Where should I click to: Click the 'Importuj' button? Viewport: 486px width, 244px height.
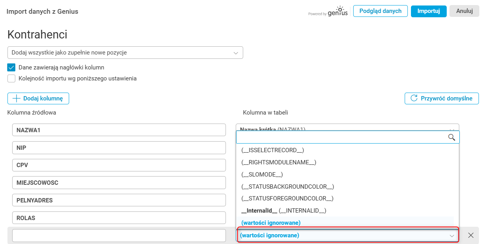pyautogui.click(x=428, y=11)
